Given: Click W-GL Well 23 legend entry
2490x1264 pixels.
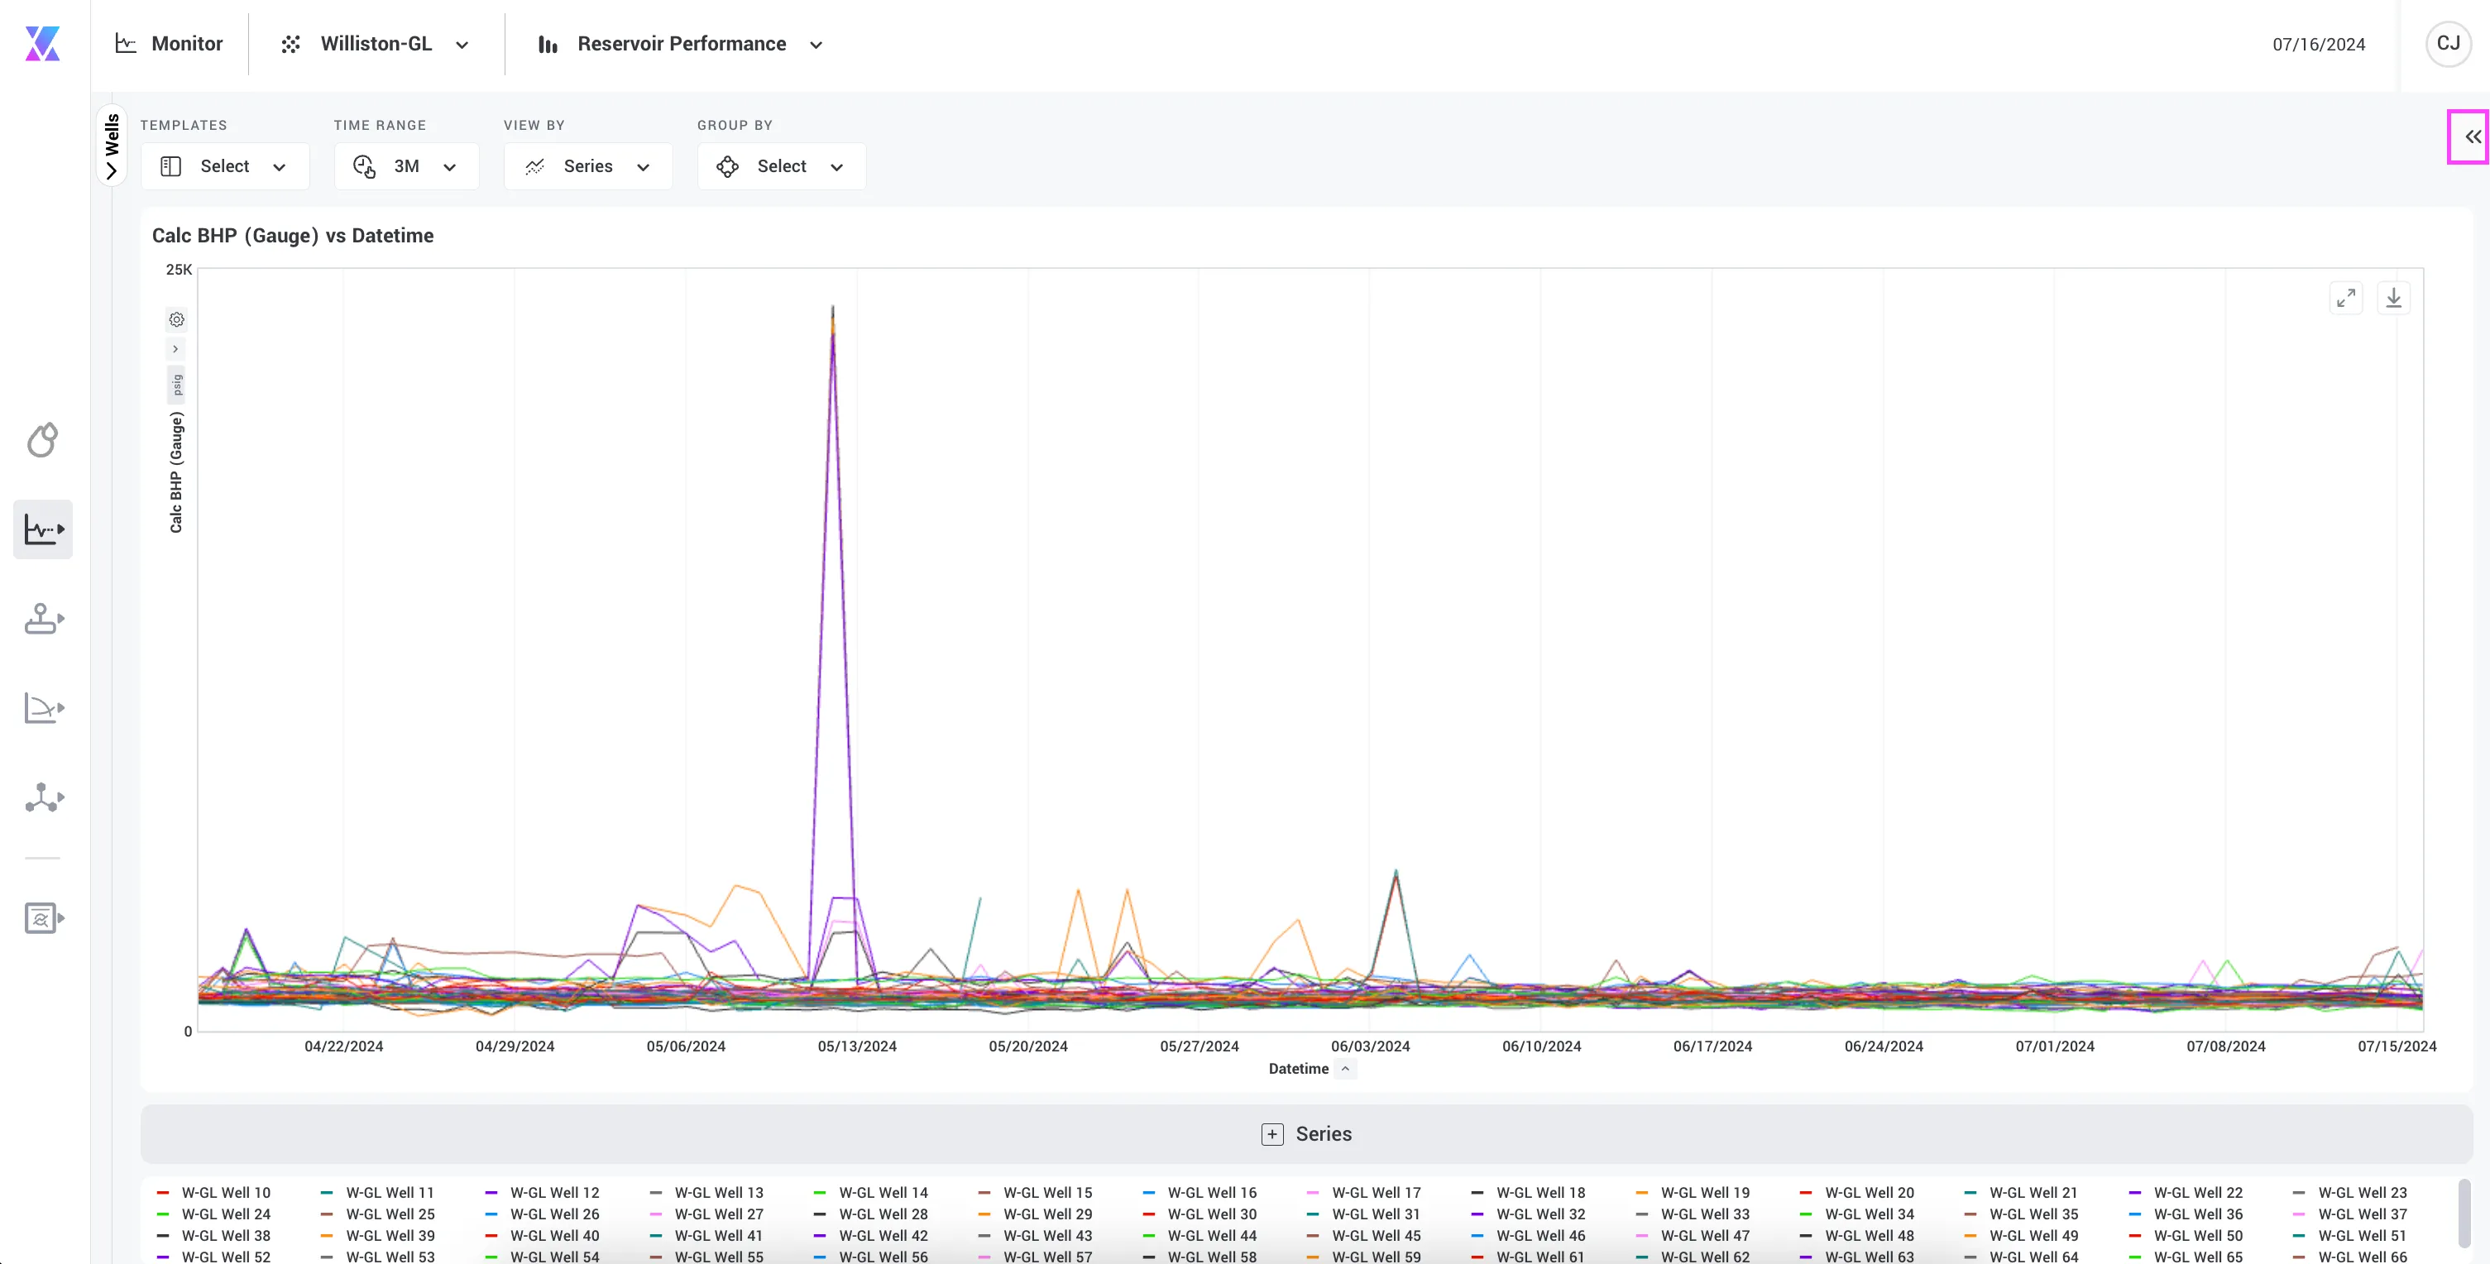Looking at the screenshot, I should (2350, 1193).
